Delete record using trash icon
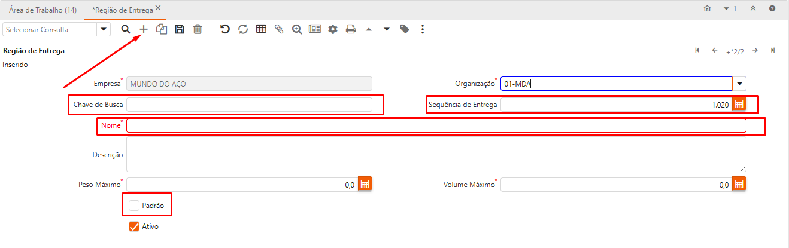Screen dimensions: 789x248 click(198, 29)
